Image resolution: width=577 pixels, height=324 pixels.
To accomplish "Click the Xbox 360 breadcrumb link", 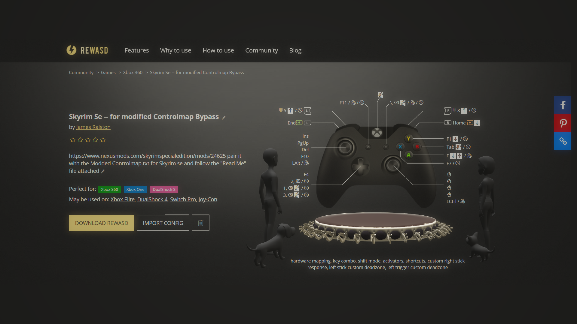I will 133,72.
